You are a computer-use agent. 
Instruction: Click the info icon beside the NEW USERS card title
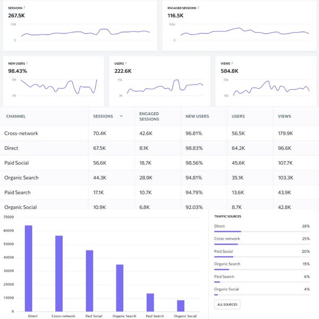27,63
